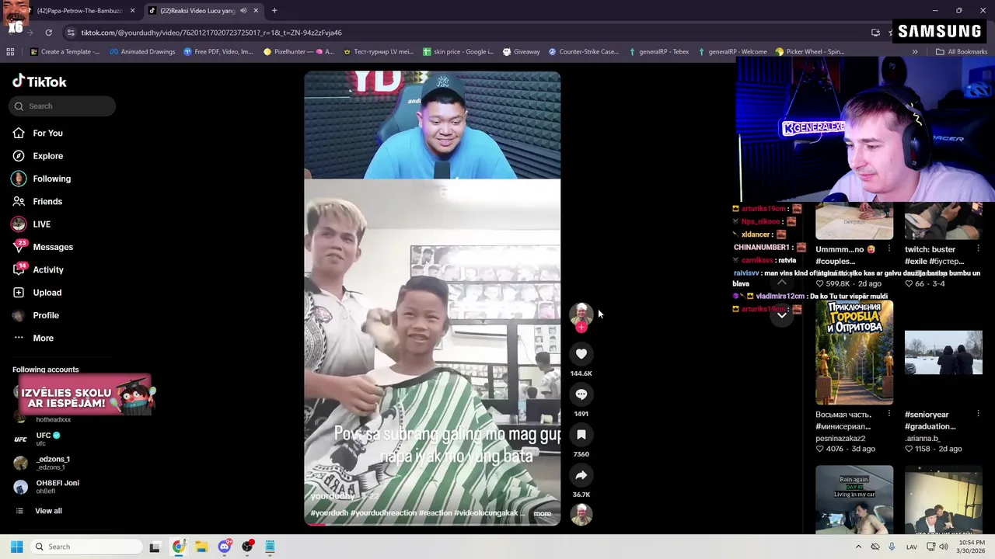This screenshot has height=559, width=995.
Task: Open the Animated Drawings bookmark
Action: tap(142, 52)
